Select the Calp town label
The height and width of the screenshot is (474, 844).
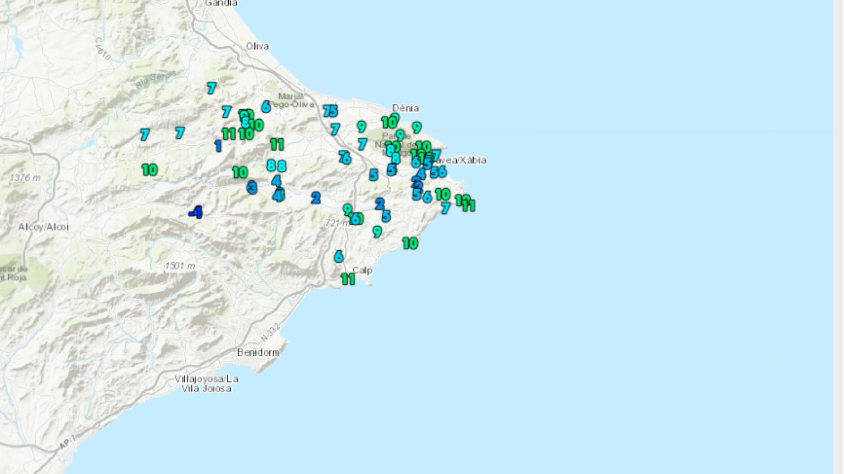362,270
